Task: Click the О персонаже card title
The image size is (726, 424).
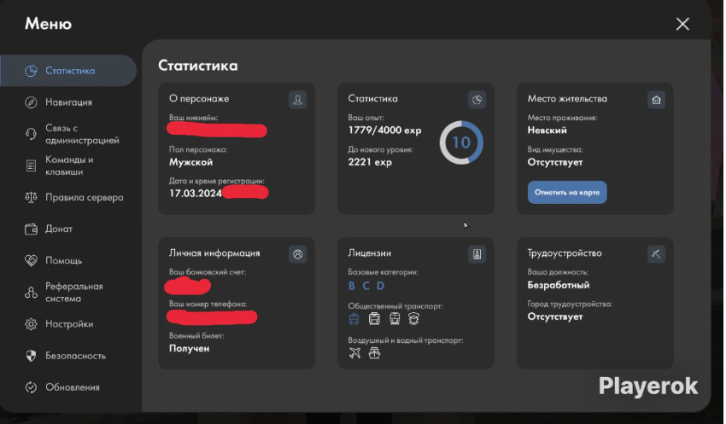Action: tap(199, 98)
